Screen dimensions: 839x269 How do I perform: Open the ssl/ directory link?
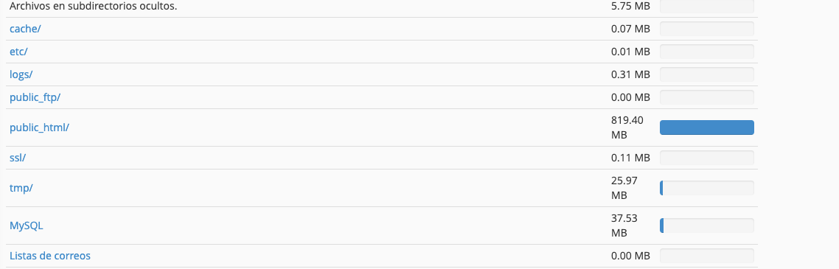[x=18, y=158]
